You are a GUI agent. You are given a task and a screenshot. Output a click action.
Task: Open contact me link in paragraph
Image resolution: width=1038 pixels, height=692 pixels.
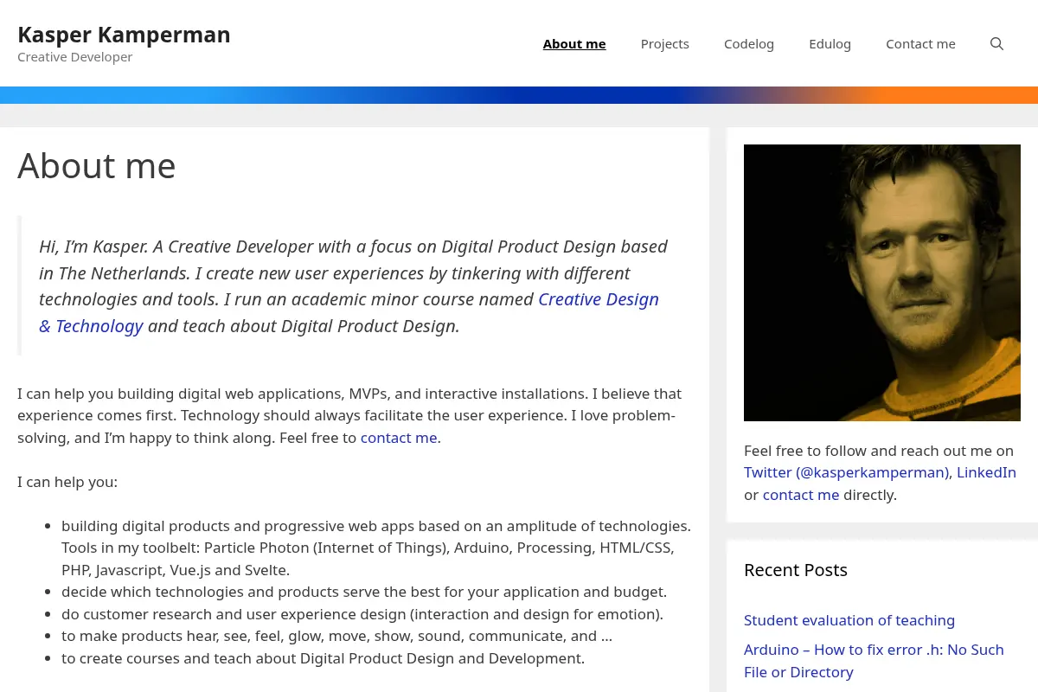click(x=399, y=438)
